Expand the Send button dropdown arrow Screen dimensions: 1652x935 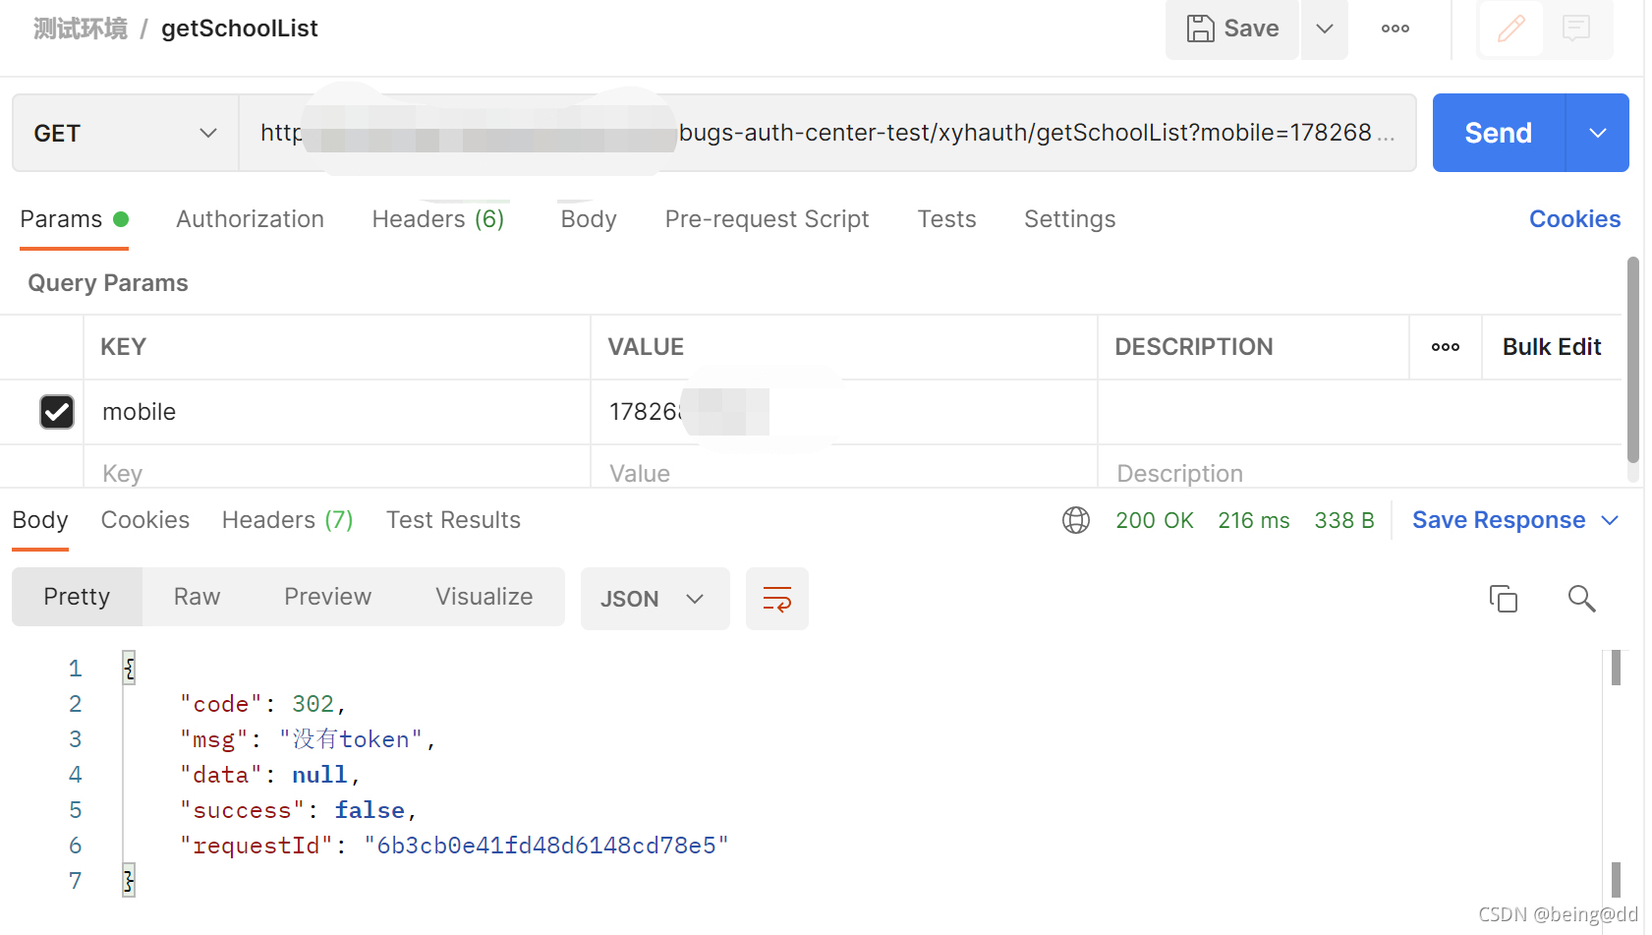point(1598,132)
